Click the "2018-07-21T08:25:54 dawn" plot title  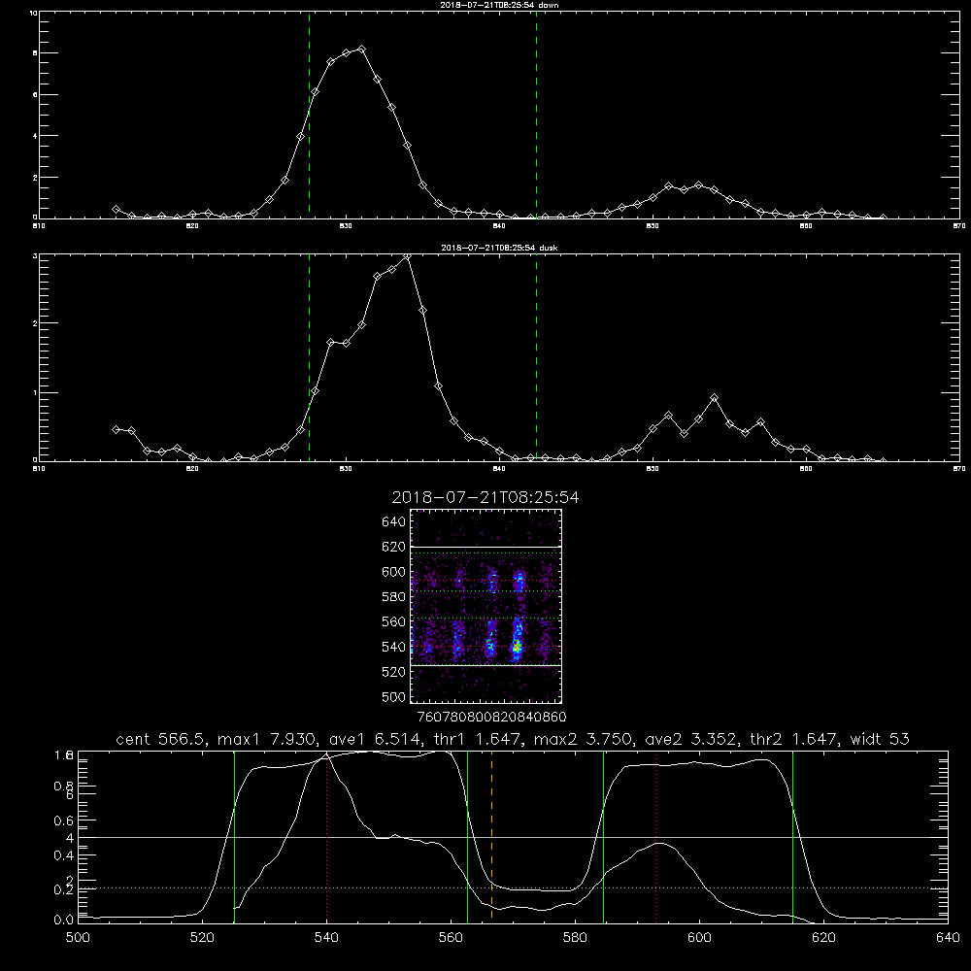coord(499,5)
